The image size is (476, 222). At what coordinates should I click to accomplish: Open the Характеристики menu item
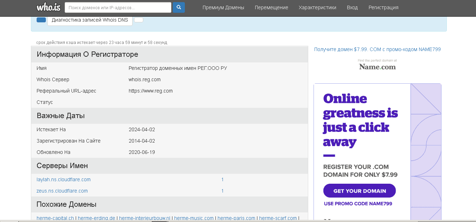(x=317, y=7)
